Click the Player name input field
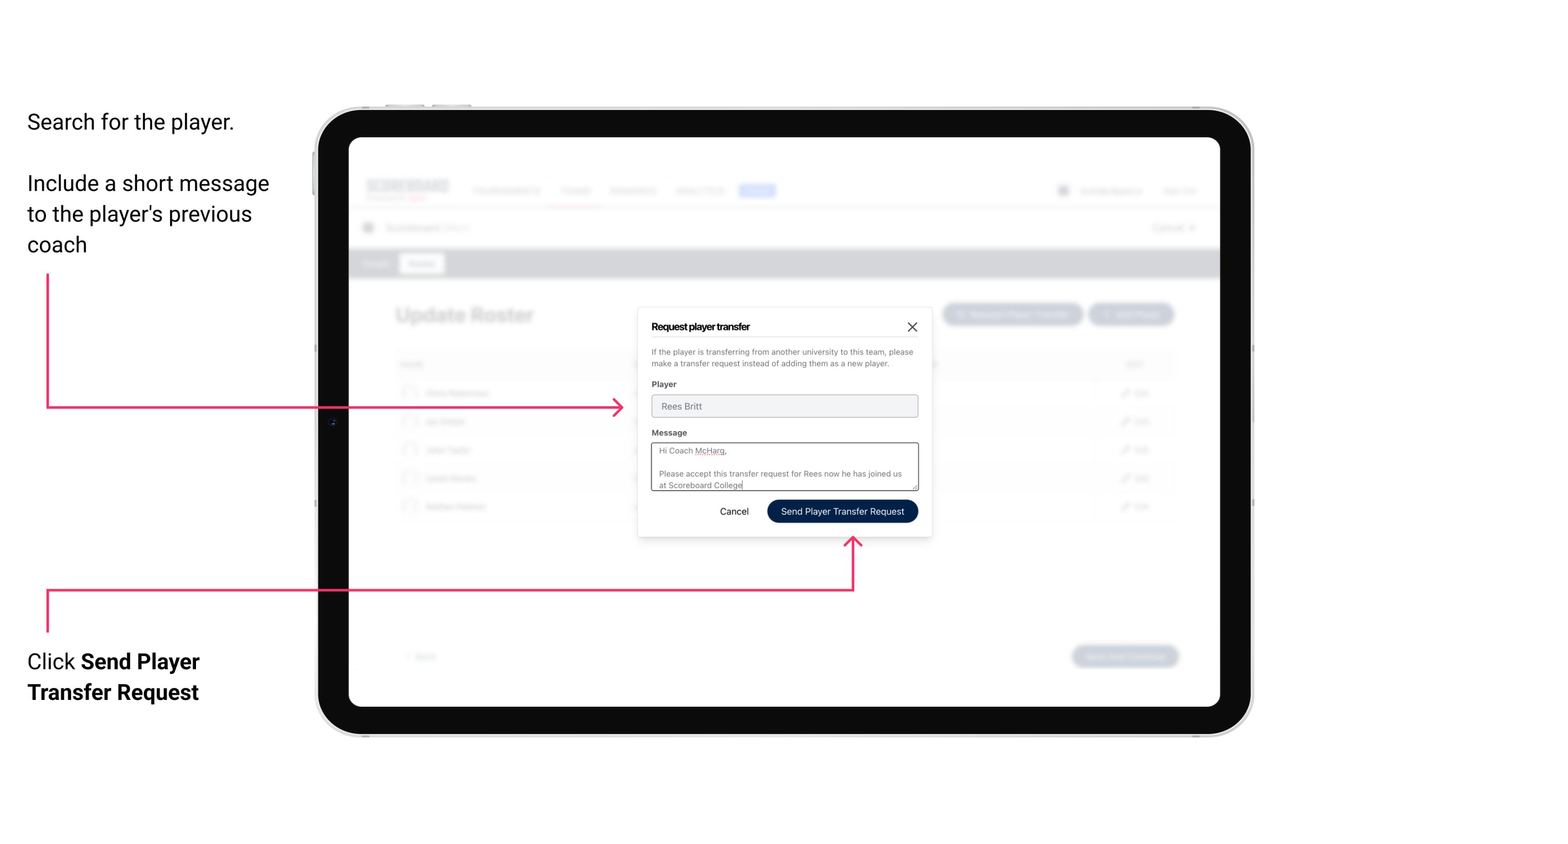This screenshot has width=1568, height=844. click(x=784, y=405)
